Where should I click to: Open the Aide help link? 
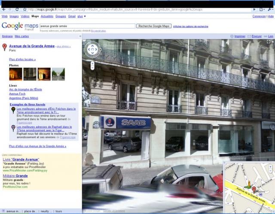271,16
